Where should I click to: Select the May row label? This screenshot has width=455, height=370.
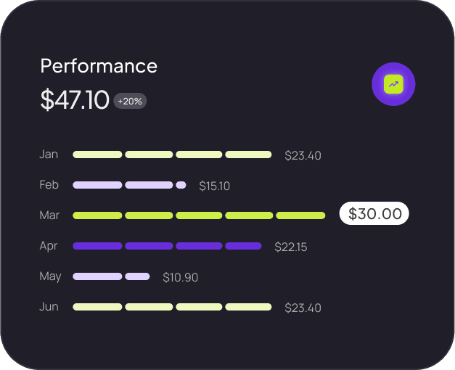coord(50,276)
